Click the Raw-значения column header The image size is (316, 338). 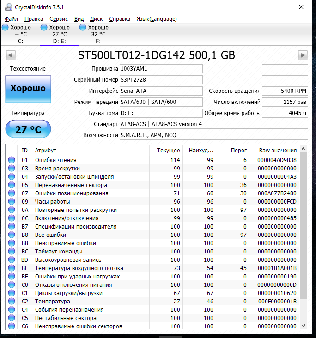pos(274,150)
